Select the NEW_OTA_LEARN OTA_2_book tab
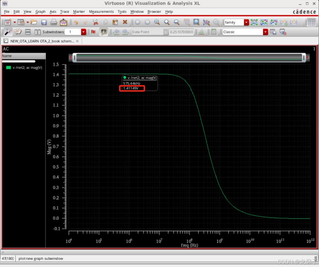Screen dimensions: 319x267 click(42, 41)
